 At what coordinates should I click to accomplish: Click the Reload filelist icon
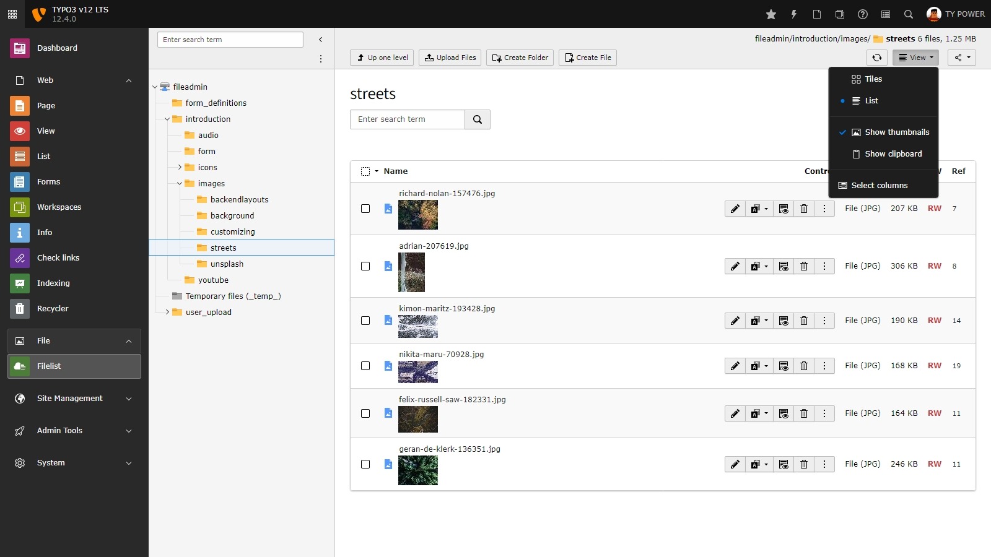(x=877, y=58)
